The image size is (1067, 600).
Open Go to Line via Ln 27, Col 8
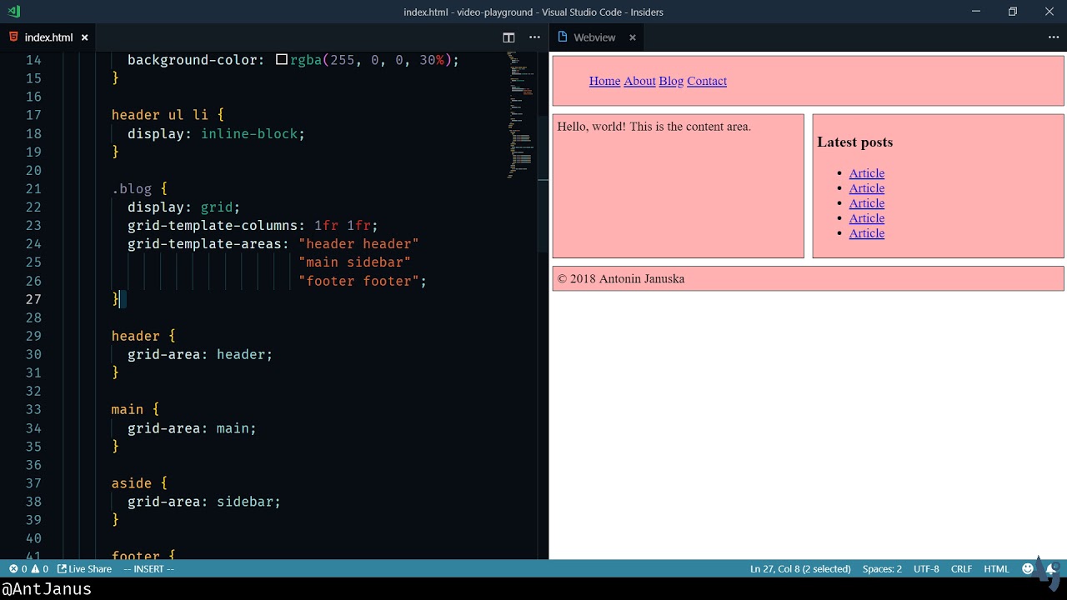[800, 569]
